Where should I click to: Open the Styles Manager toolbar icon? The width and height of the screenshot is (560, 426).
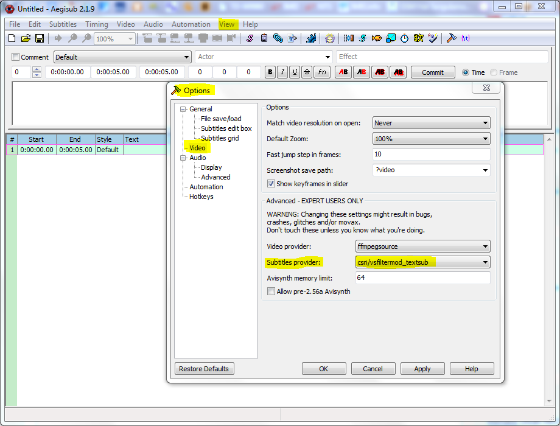(250, 38)
